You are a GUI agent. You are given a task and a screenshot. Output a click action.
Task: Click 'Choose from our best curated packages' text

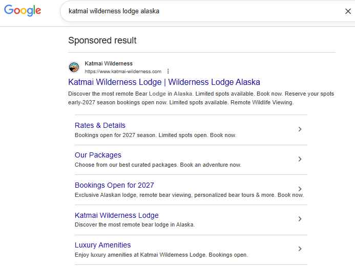pos(158,165)
